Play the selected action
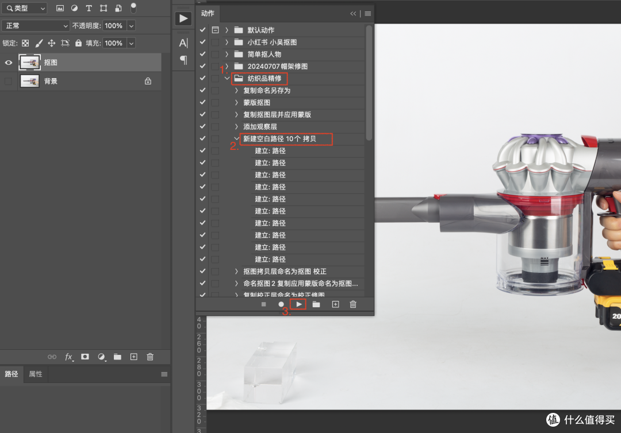 pos(299,304)
